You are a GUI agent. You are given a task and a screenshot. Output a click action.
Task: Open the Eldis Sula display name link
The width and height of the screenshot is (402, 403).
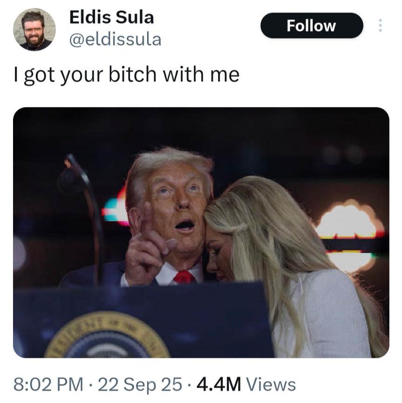[x=112, y=17]
